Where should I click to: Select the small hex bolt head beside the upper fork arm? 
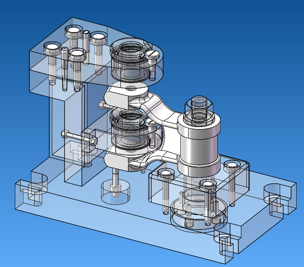[102, 106]
